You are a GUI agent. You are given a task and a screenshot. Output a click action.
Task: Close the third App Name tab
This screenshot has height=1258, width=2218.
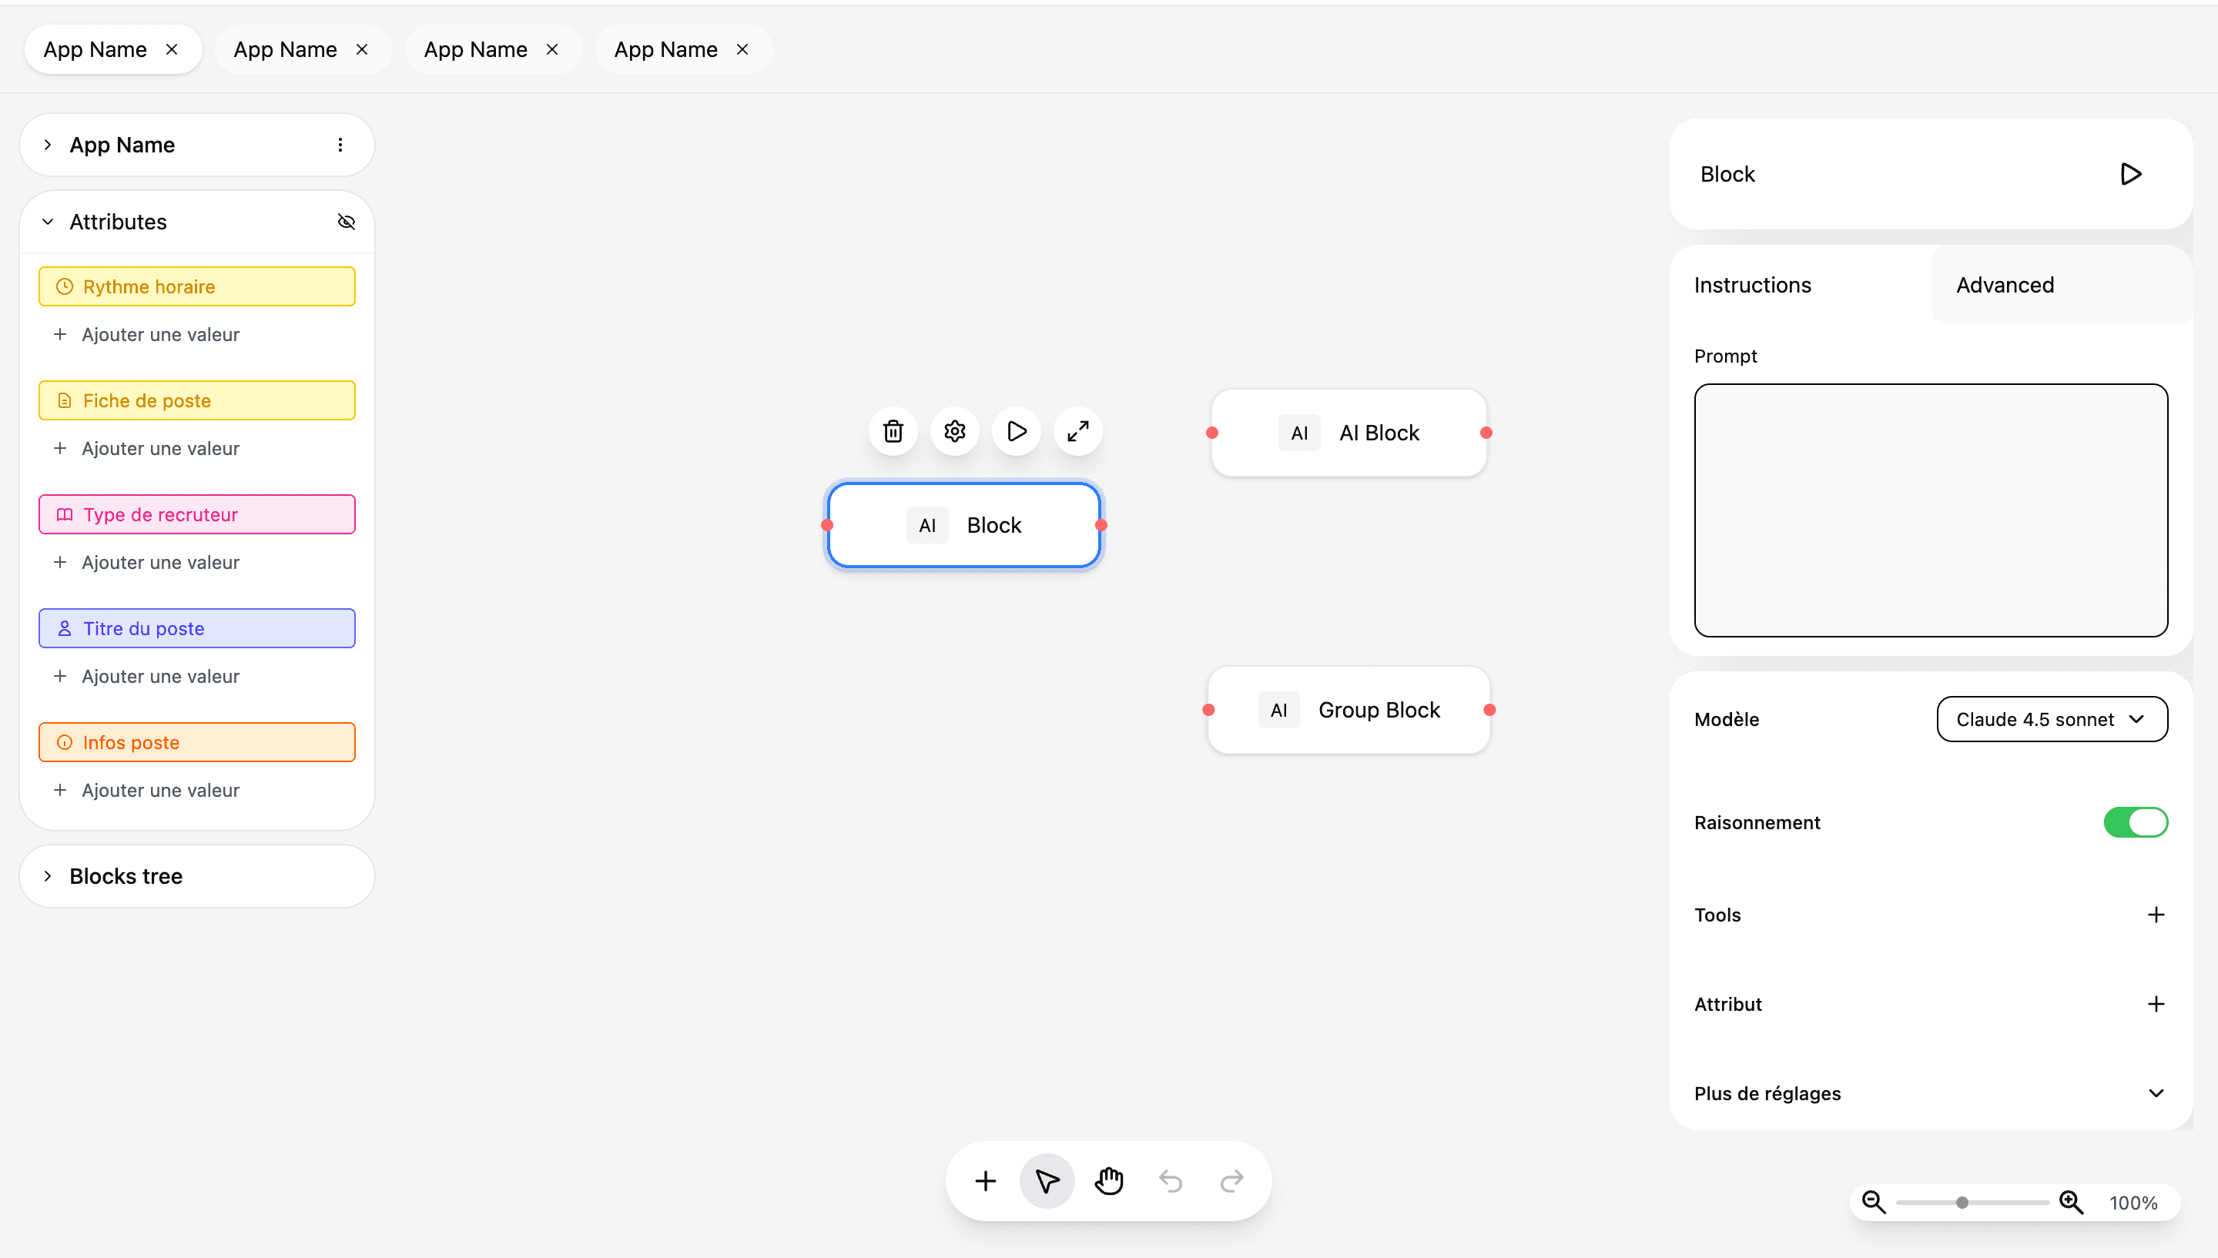point(552,49)
